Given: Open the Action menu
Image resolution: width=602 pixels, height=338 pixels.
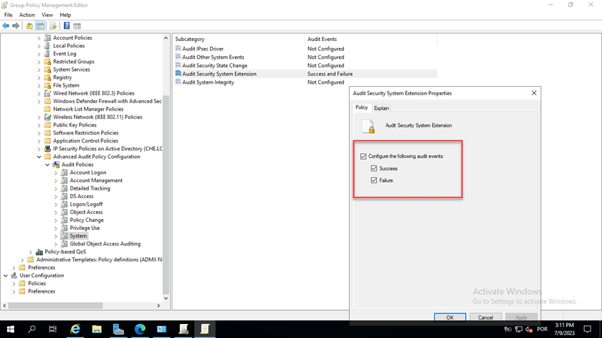Looking at the screenshot, I should [27, 15].
